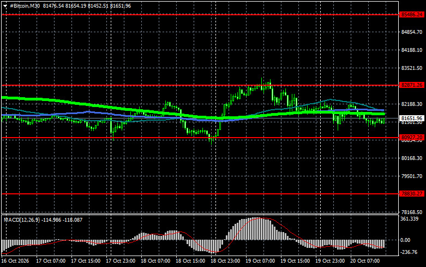426x267 pixels.
Task: Click the 17 Oct 07:00 time label
Action: point(51,261)
